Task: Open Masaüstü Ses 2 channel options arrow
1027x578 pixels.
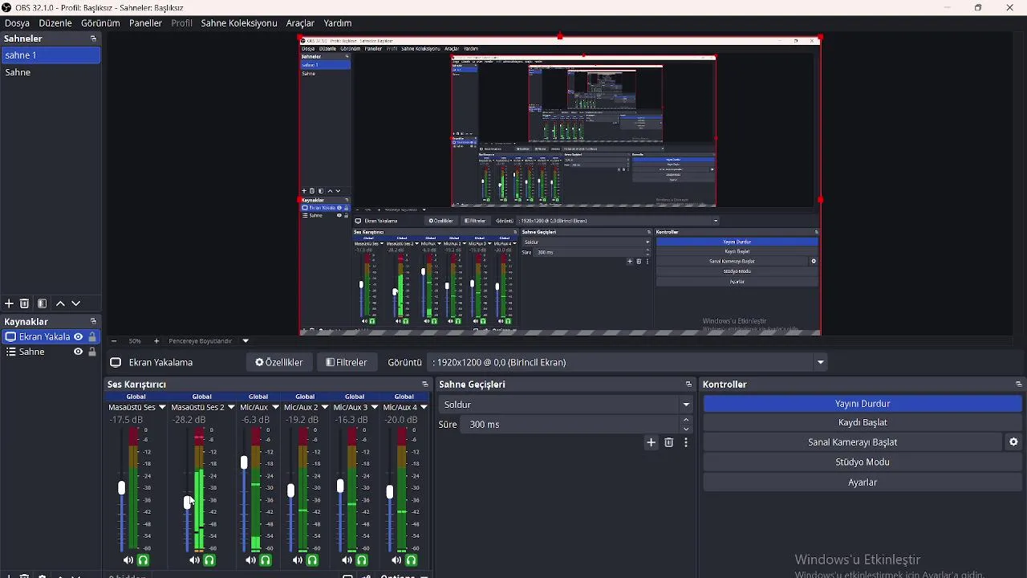Action: click(x=231, y=408)
